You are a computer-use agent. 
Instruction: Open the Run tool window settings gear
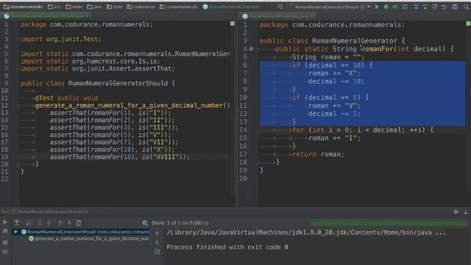pyautogui.click(x=456, y=212)
